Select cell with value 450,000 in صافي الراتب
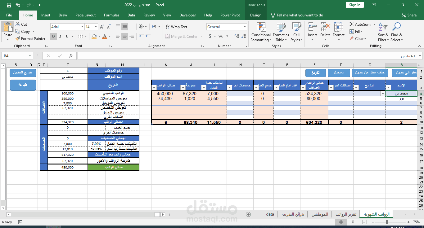 (166, 94)
